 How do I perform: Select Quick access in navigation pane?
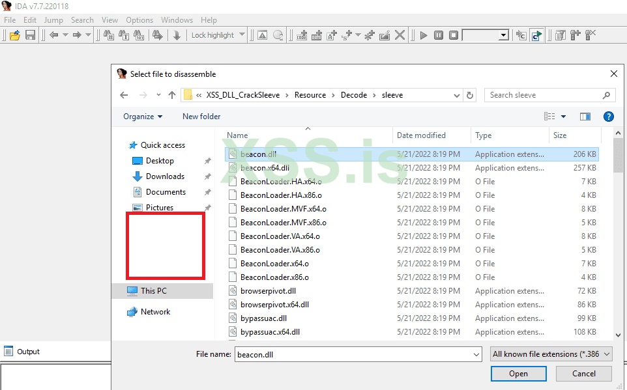click(x=162, y=145)
